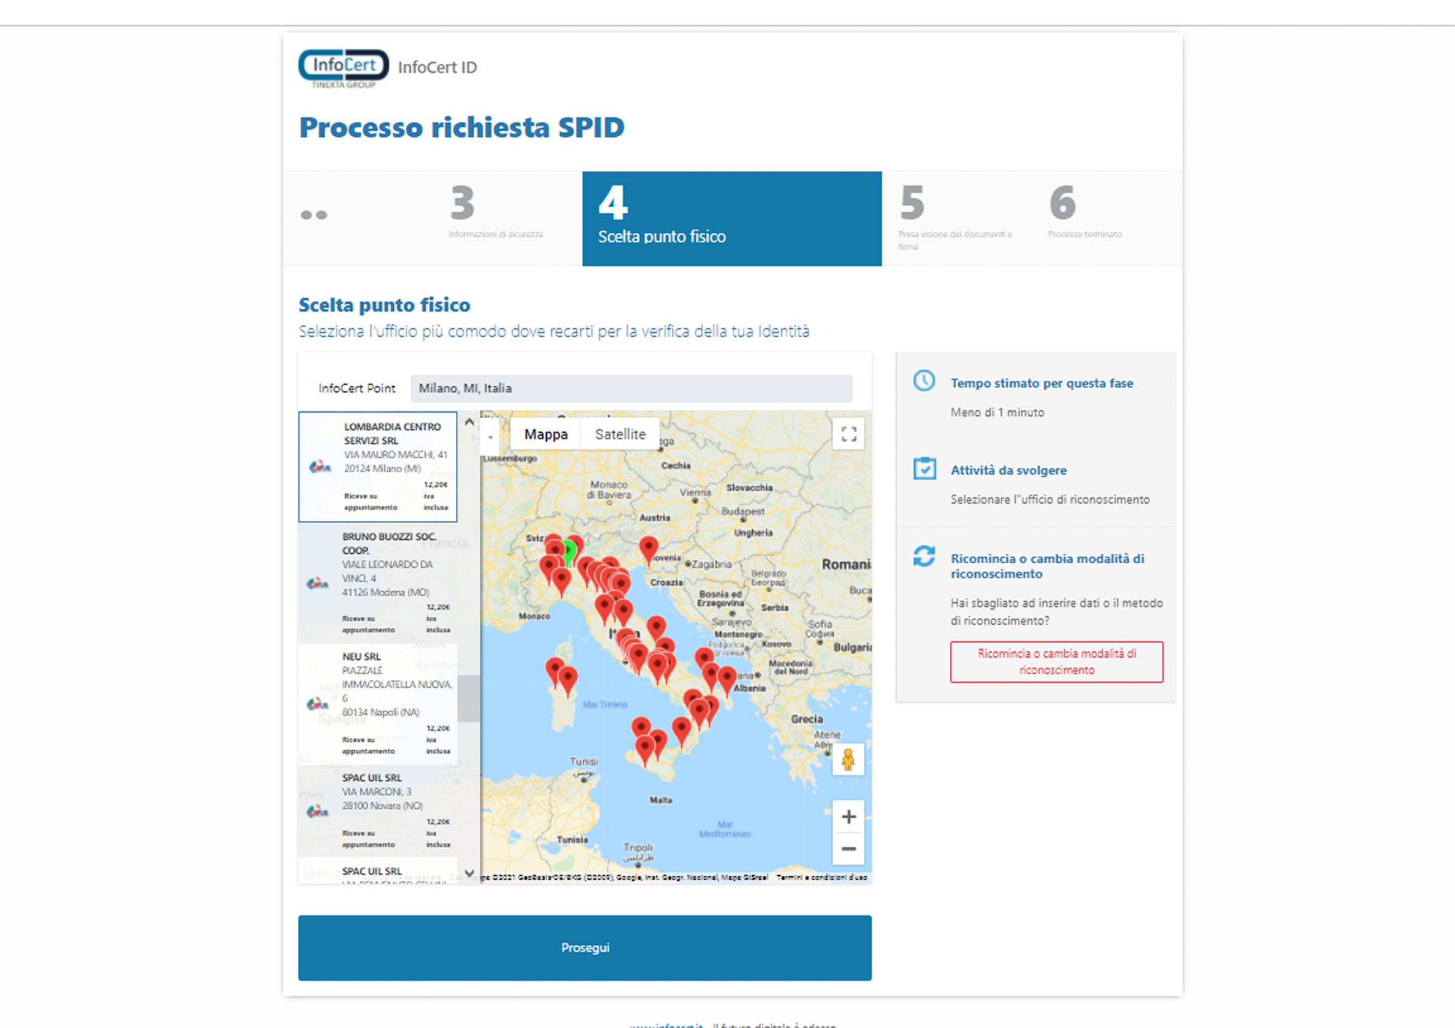Open map Termini e condizioni d'uso link
Viewport: 1455px width, 1028px height.
coord(821,877)
